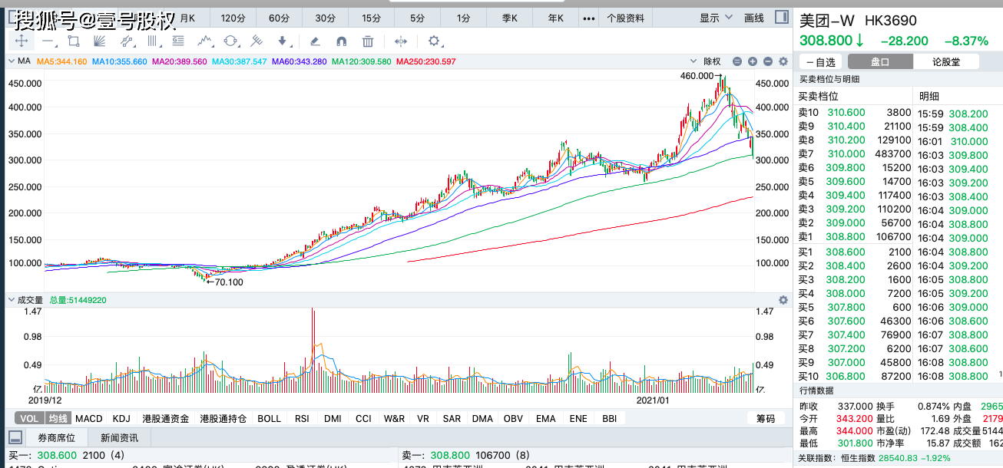
Task: Open the text annotation tool
Action: tap(178, 41)
